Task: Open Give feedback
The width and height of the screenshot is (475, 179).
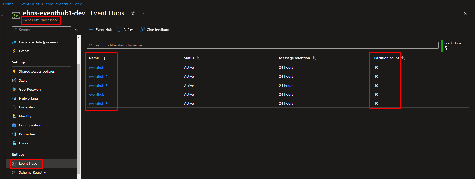Action: tap(155, 30)
